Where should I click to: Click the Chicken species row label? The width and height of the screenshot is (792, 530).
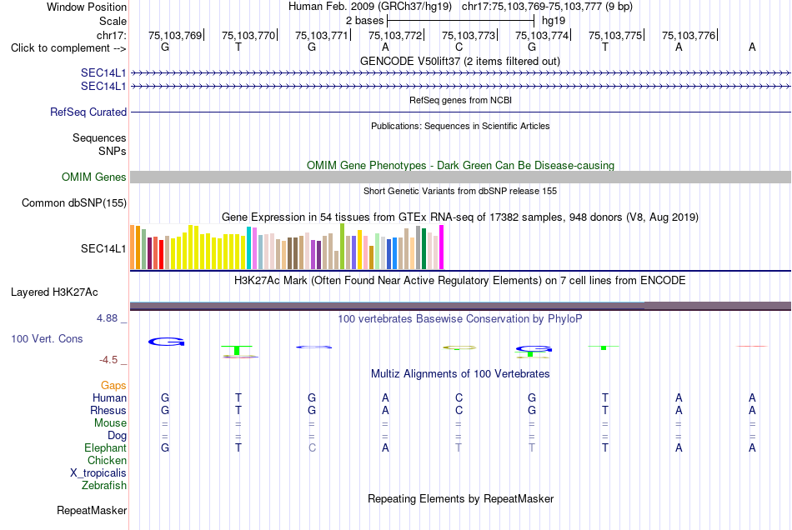pyautogui.click(x=107, y=460)
